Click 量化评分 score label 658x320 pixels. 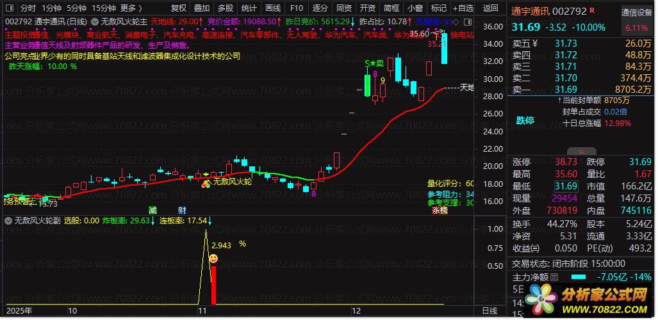coord(450,183)
